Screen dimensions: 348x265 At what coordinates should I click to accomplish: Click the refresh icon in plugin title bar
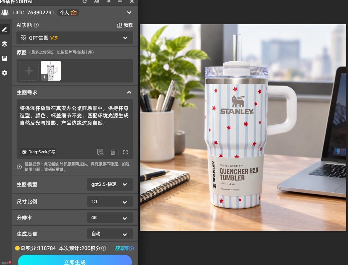[85, 1]
